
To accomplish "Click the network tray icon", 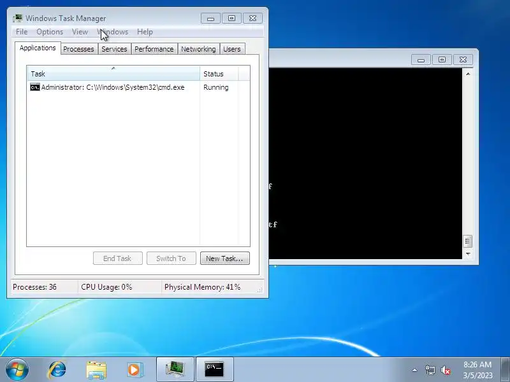I will [x=430, y=370].
